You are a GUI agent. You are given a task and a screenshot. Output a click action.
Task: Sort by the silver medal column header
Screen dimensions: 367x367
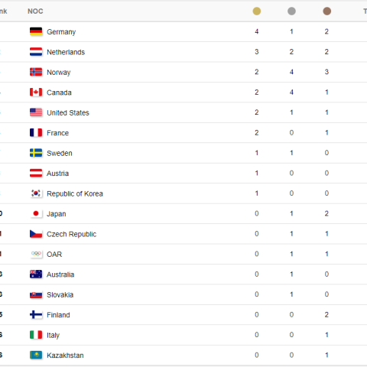tap(291, 11)
